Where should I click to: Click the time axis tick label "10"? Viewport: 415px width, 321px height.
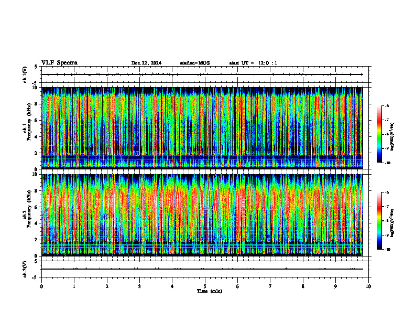(368, 286)
